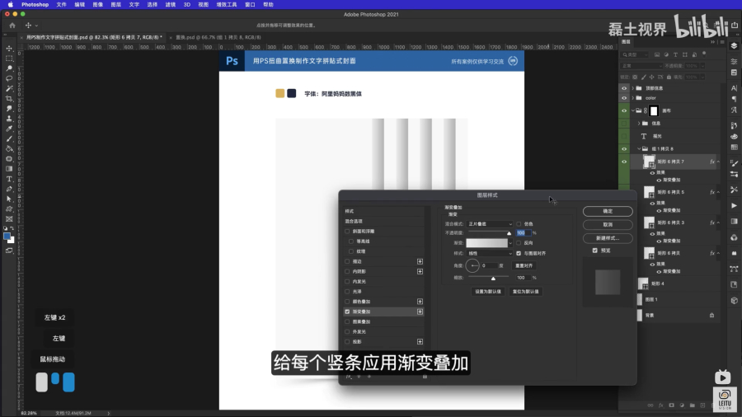Click the 缩放 scale slider handle
This screenshot has height=417, width=742.
[x=493, y=279]
